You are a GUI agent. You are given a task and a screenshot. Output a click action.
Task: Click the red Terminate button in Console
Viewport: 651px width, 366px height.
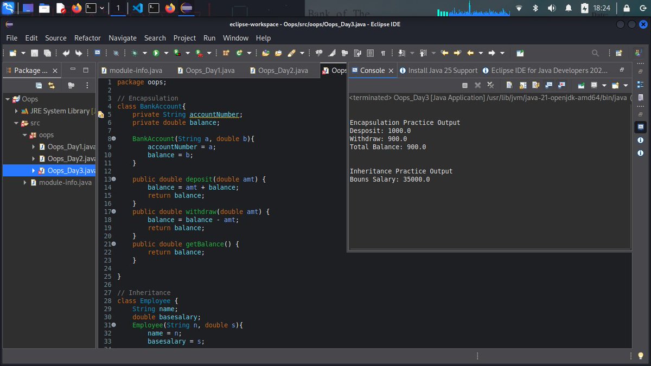coord(465,85)
